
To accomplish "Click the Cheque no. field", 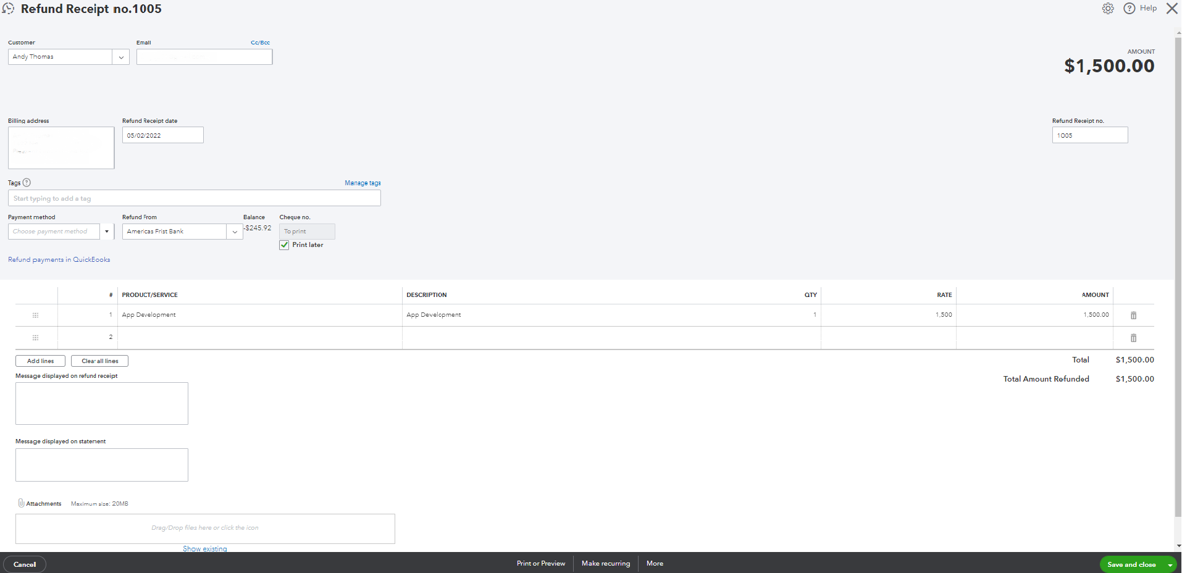I will point(307,232).
